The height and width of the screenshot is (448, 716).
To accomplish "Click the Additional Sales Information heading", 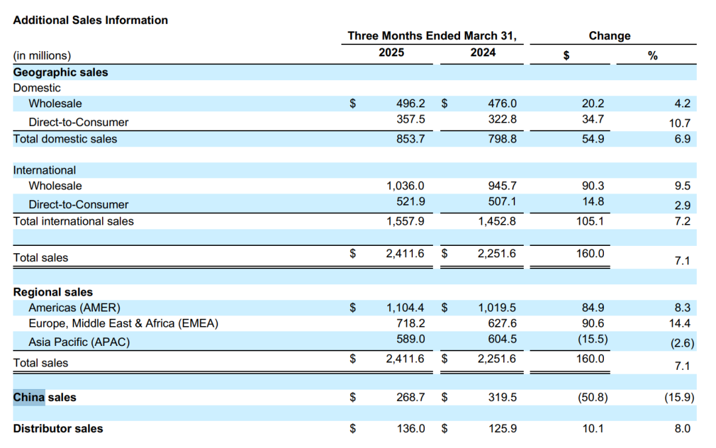I will tap(90, 20).
